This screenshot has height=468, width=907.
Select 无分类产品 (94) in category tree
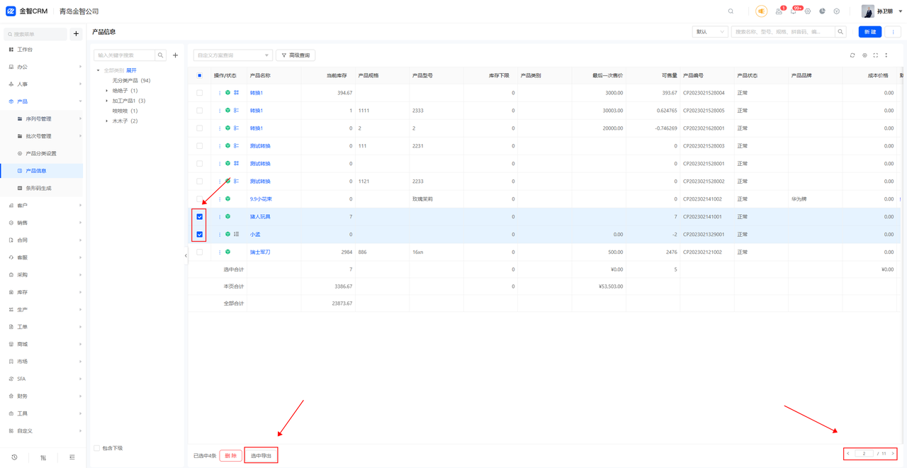point(131,81)
